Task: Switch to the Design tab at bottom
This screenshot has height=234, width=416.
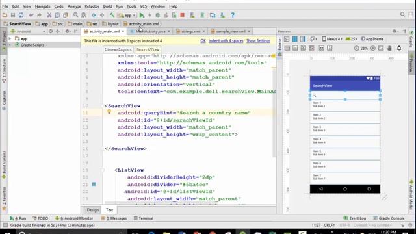Action: click(92, 210)
